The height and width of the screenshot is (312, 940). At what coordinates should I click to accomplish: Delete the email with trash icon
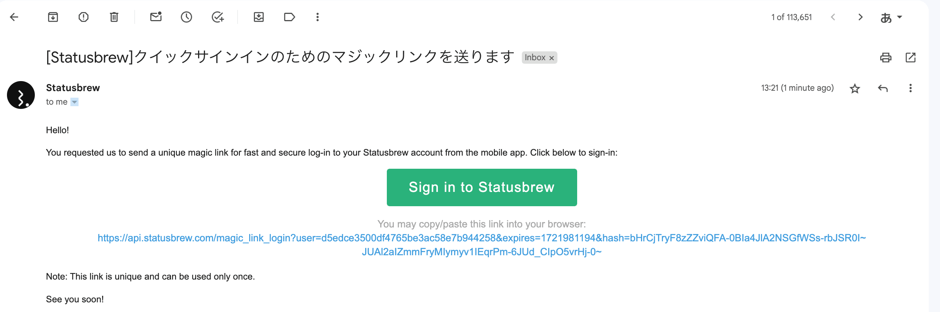click(114, 17)
